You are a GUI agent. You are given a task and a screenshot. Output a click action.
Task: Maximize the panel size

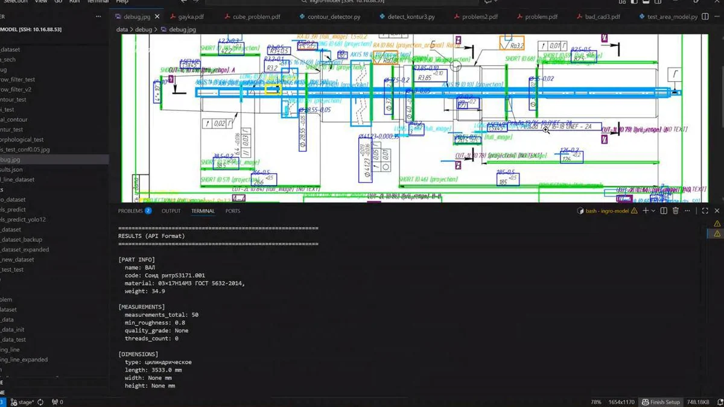[x=705, y=211]
